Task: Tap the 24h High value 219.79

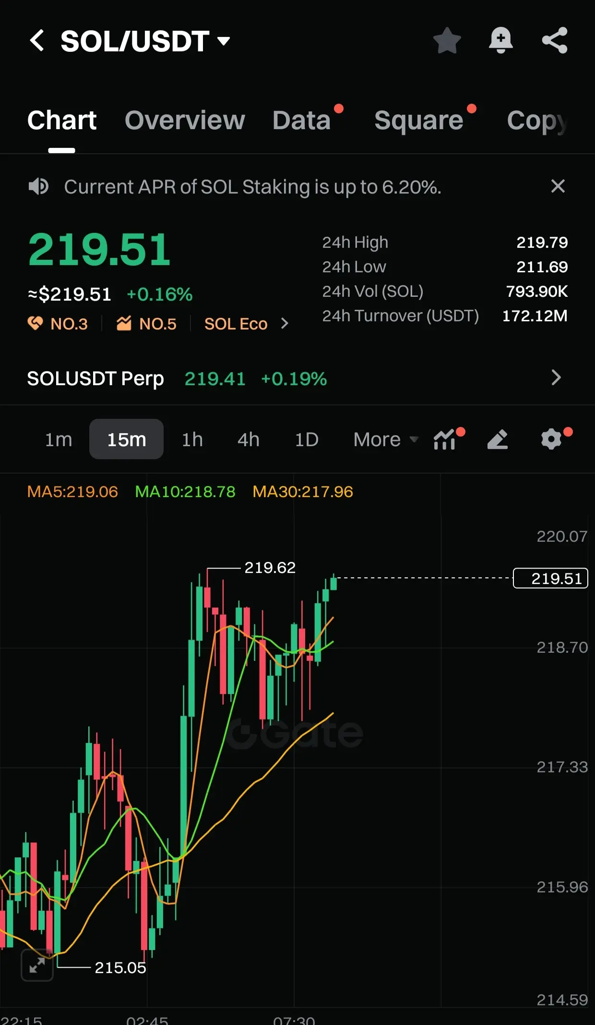Action: [x=542, y=242]
